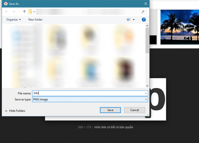Click the Forward navigation arrow

[13, 12]
